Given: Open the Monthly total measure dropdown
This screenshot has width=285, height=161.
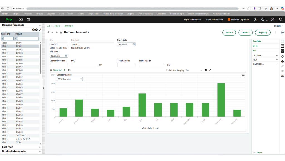Looking at the screenshot, I should (x=70, y=79).
